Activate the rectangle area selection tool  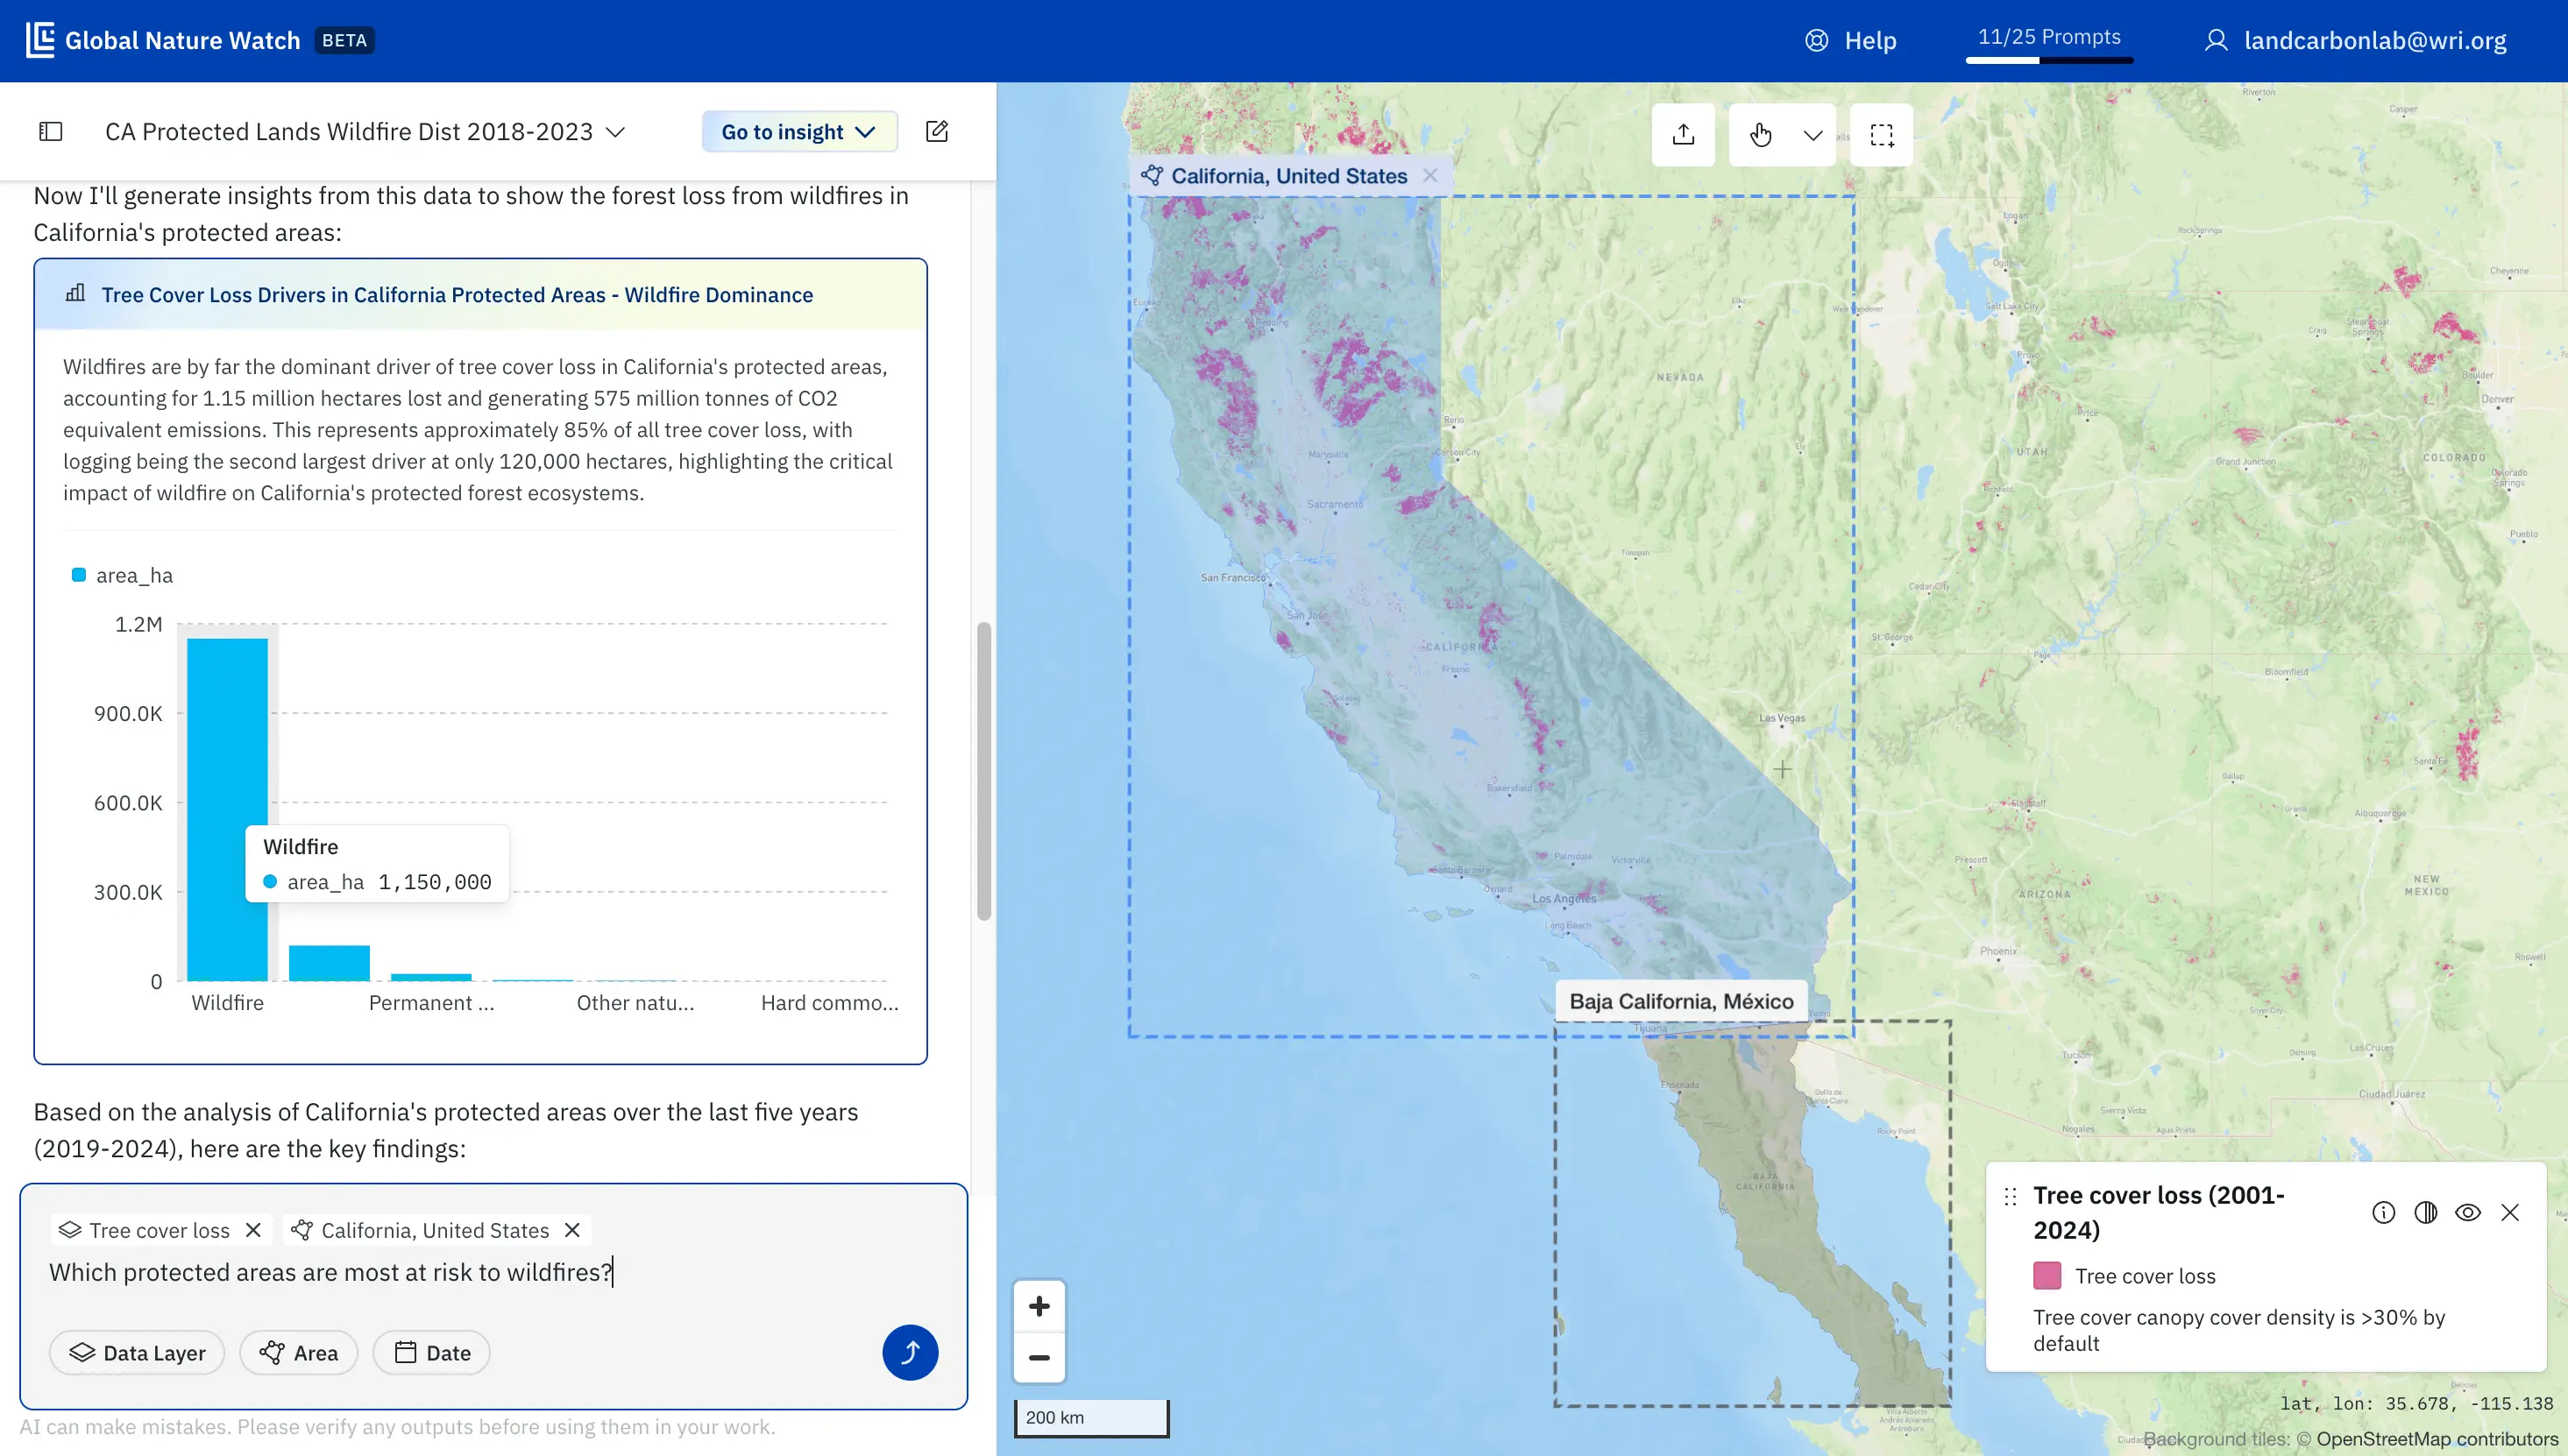coord(1882,135)
